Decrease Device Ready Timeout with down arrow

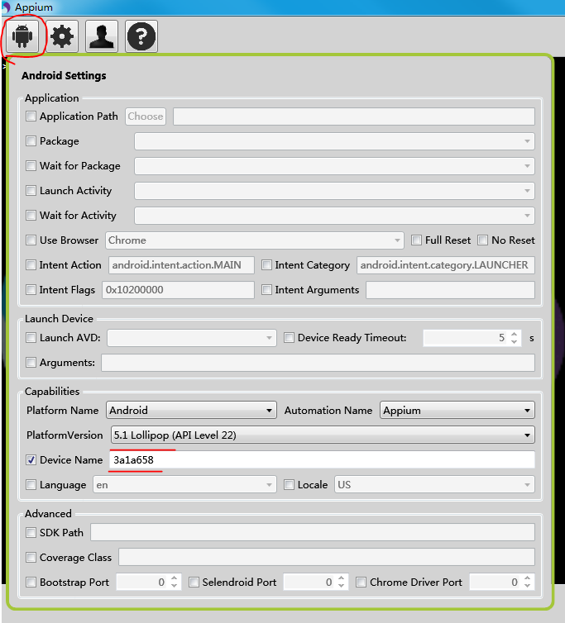[514, 342]
